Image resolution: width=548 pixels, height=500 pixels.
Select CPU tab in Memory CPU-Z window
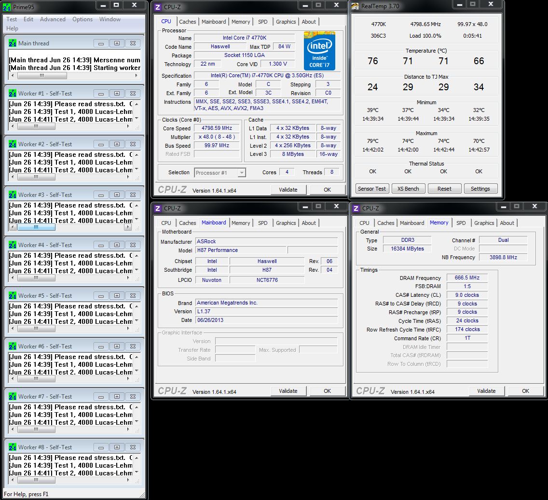click(364, 223)
